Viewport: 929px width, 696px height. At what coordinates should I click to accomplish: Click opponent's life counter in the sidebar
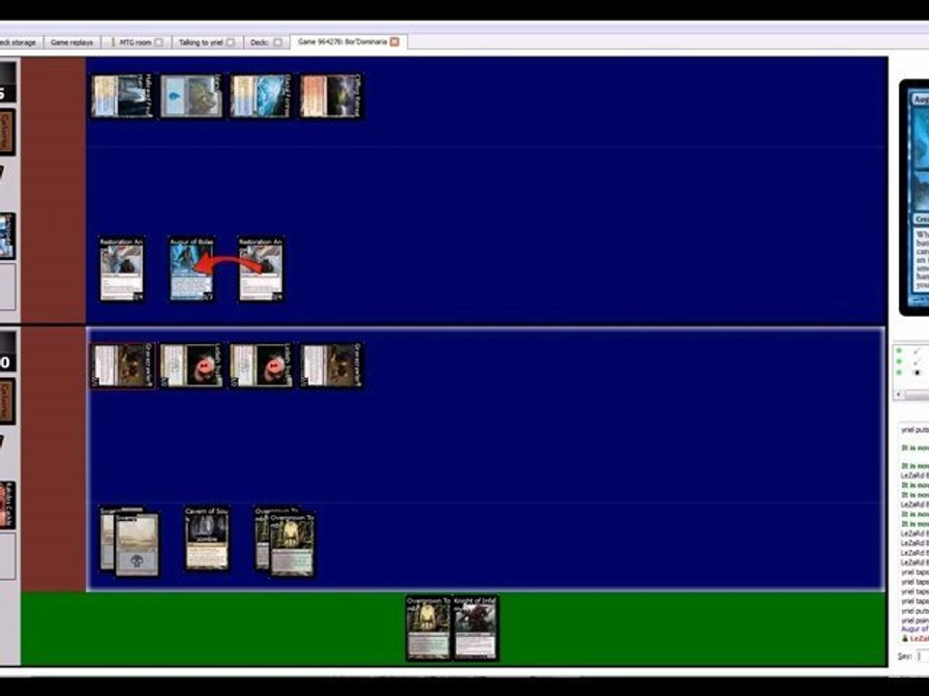click(8, 83)
